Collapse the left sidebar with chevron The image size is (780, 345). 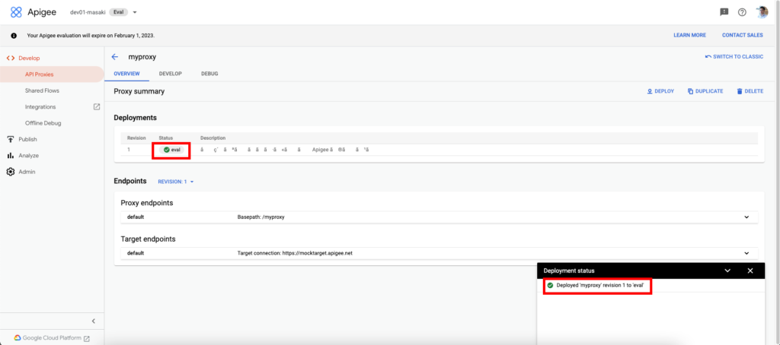(x=93, y=321)
